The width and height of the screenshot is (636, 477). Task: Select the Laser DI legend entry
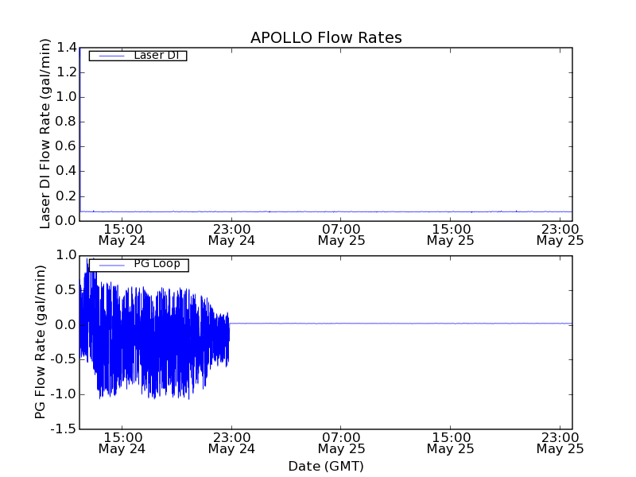tap(138, 56)
